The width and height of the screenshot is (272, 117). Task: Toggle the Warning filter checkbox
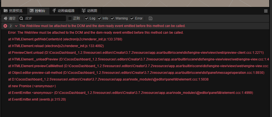[112, 18]
